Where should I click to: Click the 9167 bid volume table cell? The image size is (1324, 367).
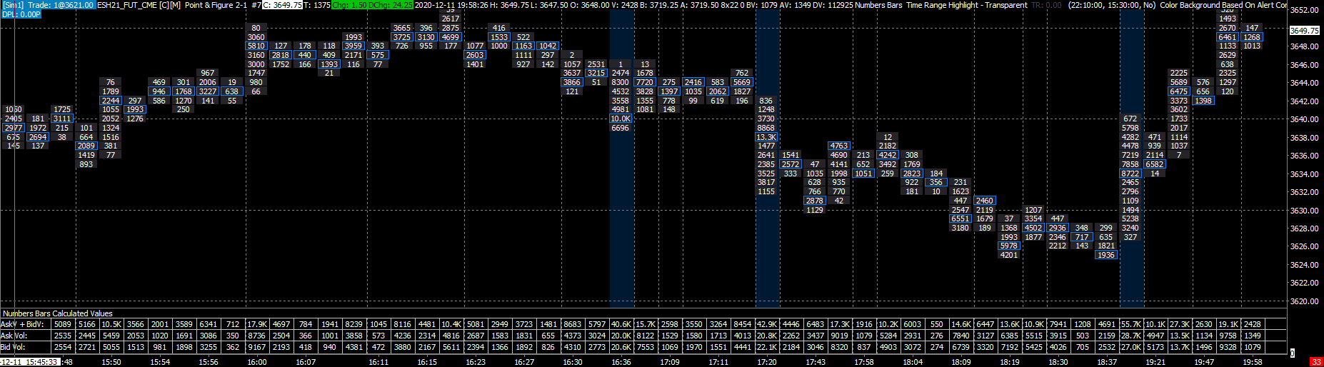pos(256,347)
